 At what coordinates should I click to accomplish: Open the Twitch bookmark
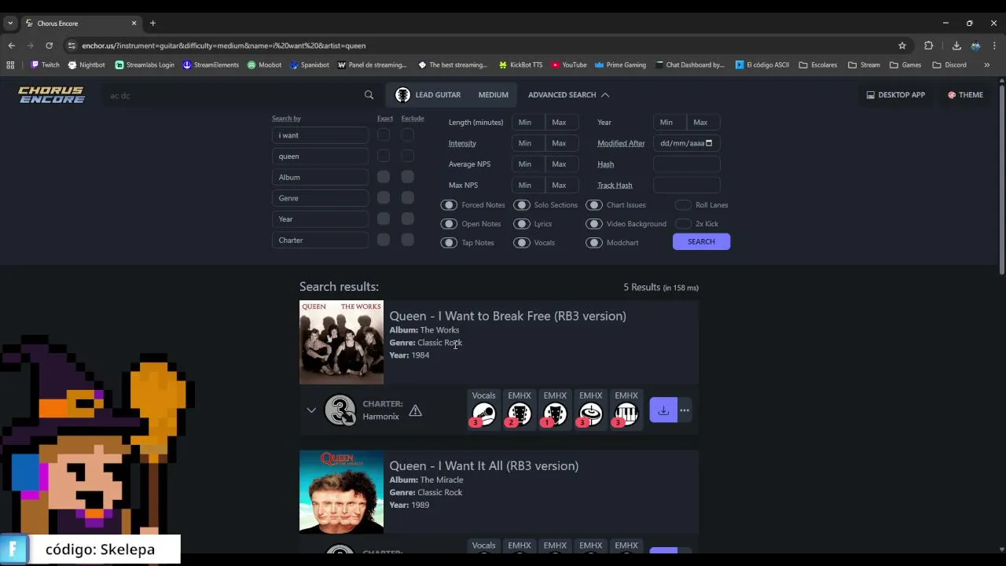[45, 65]
